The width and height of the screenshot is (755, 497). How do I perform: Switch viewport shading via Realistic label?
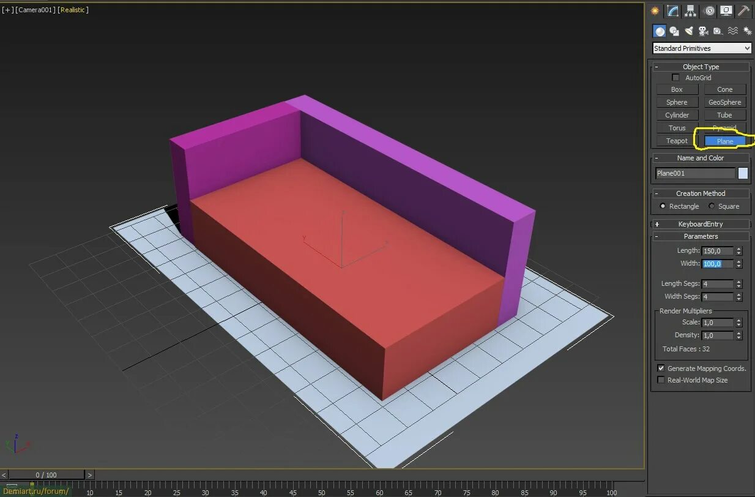pyautogui.click(x=73, y=9)
